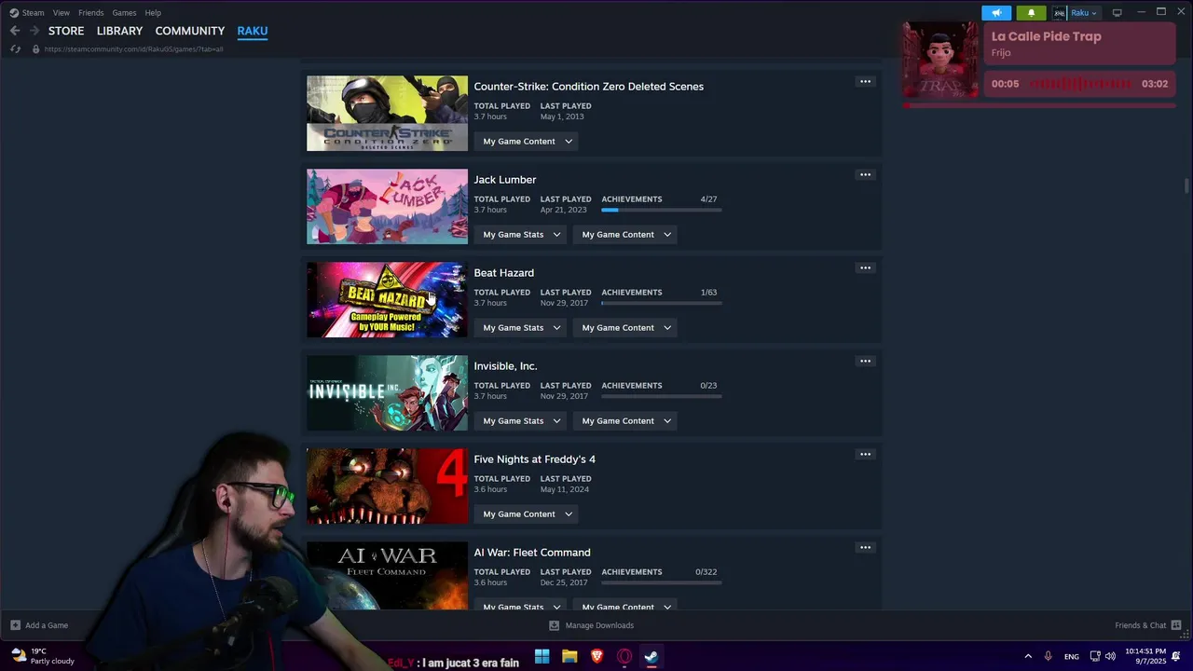1193x671 pixels.
Task: Go to the RAKU profile tab
Action: [x=253, y=31]
